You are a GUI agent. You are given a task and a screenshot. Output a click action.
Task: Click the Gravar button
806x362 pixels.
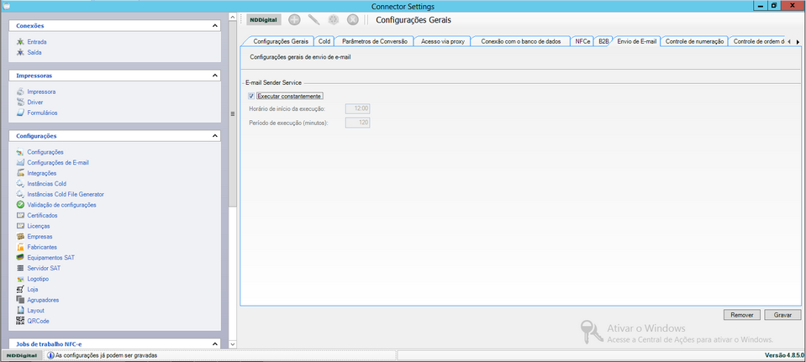click(x=782, y=315)
